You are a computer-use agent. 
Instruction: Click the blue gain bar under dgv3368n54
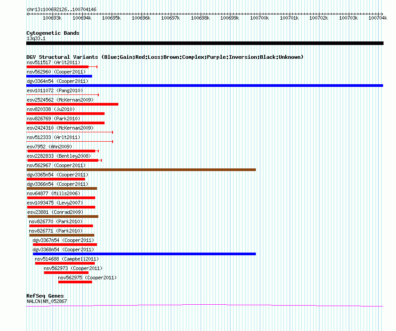pos(144,254)
